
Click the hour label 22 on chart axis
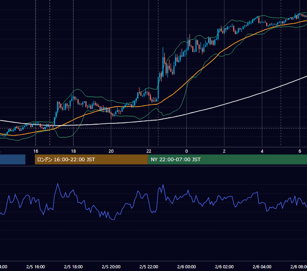pos(149,151)
